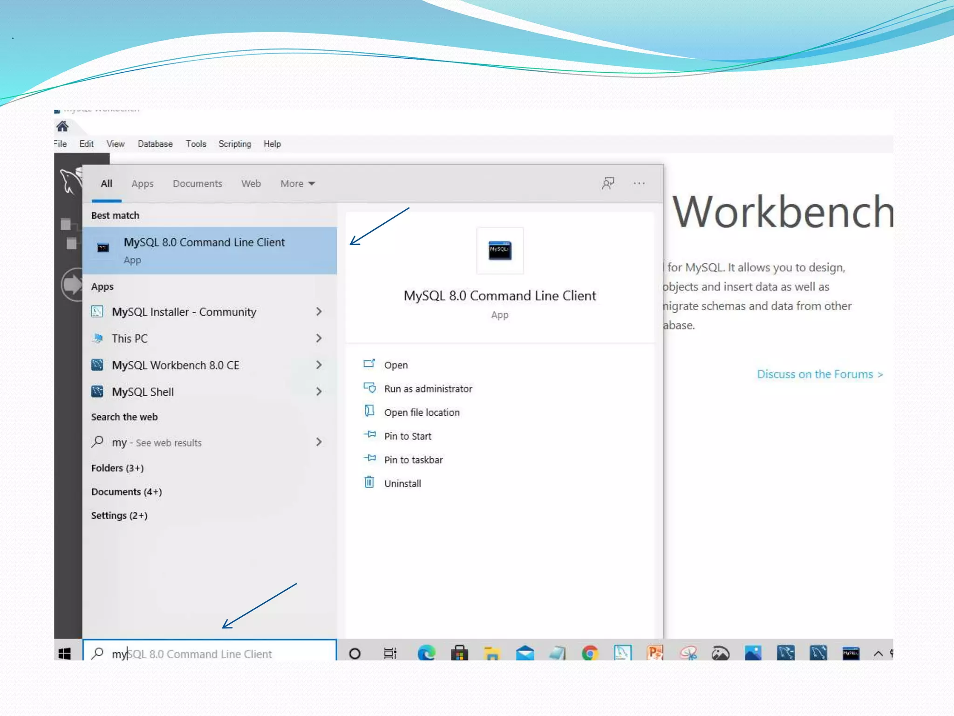Open Microsoft Edge from the taskbar
The width and height of the screenshot is (954, 716).
(x=426, y=654)
